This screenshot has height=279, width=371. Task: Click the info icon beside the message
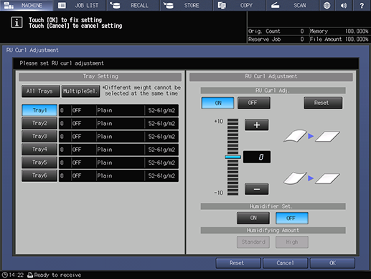17,22
